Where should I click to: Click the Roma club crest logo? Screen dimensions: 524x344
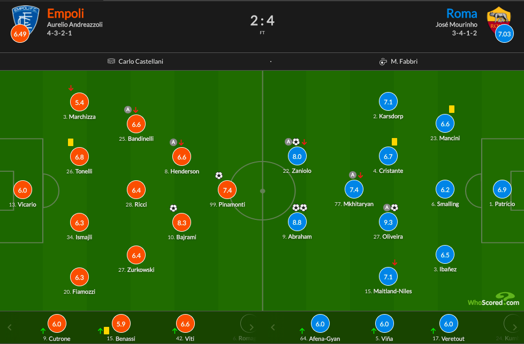[499, 19]
